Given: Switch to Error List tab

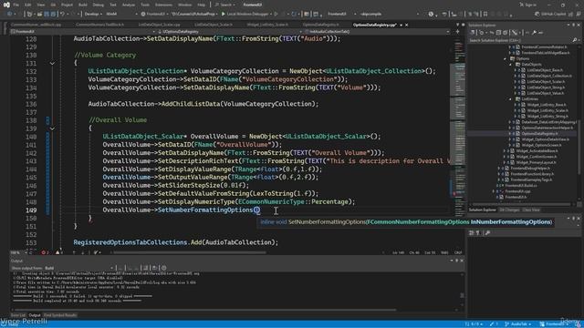Looking at the screenshot, I should tap(17, 315).
